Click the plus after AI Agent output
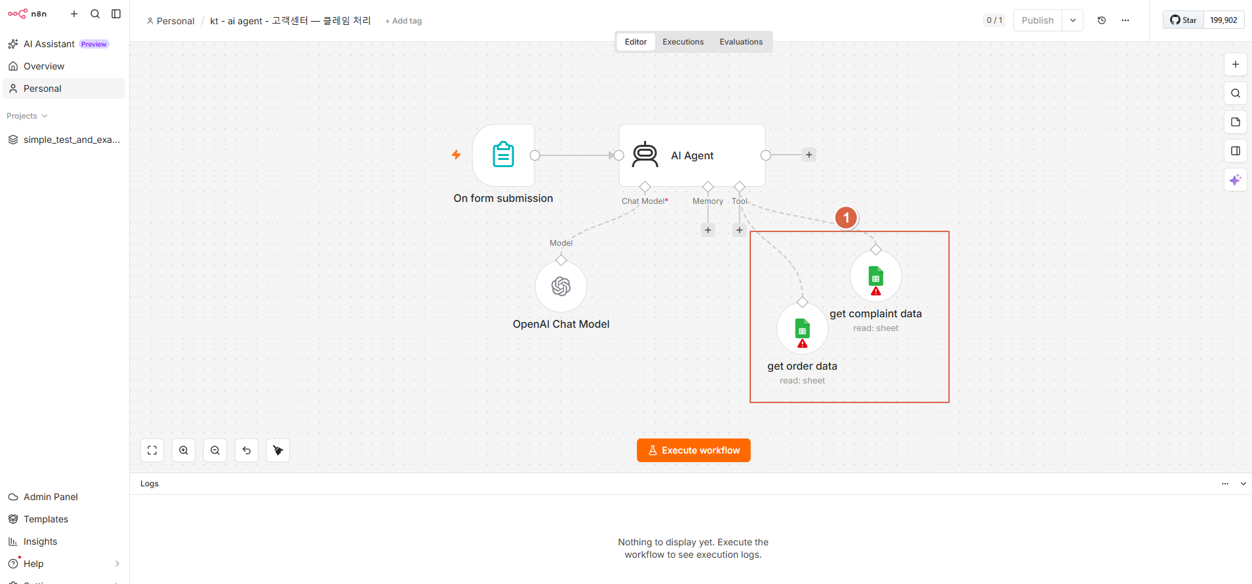 (x=809, y=155)
